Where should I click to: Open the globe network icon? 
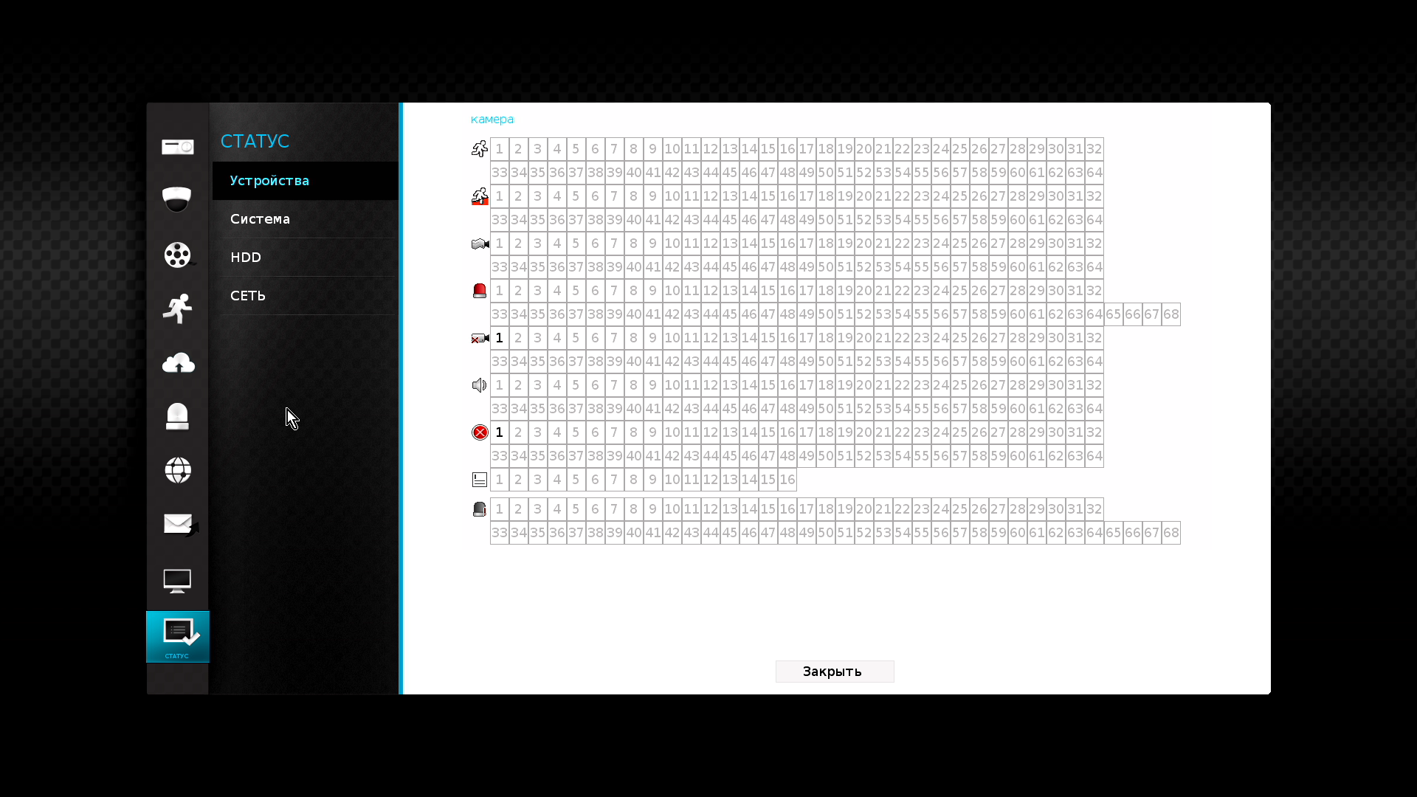(177, 470)
